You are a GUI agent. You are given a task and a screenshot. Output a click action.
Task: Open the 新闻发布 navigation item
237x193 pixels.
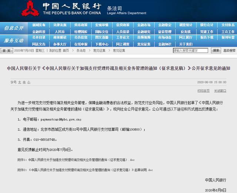39,25
